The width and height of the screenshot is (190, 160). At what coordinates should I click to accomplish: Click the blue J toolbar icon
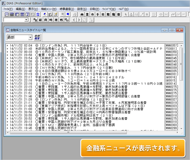(27, 14)
